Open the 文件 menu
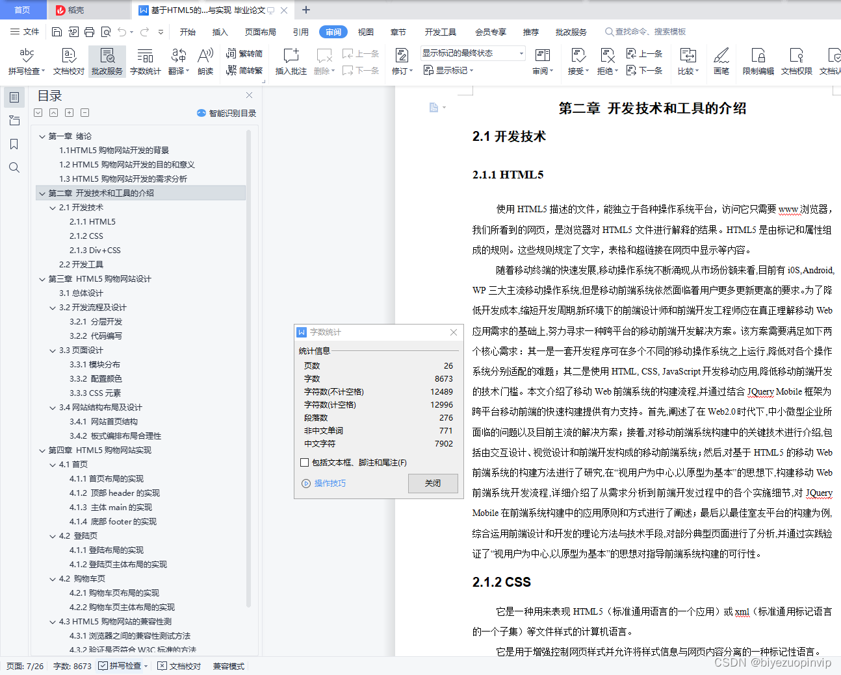The width and height of the screenshot is (841, 675). point(25,32)
